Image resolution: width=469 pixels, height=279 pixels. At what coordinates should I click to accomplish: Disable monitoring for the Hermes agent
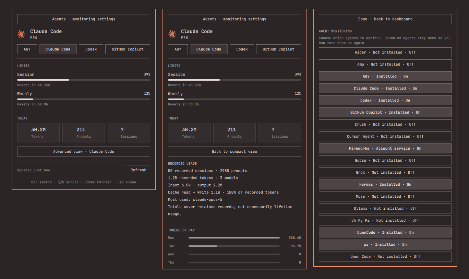pyautogui.click(x=385, y=185)
